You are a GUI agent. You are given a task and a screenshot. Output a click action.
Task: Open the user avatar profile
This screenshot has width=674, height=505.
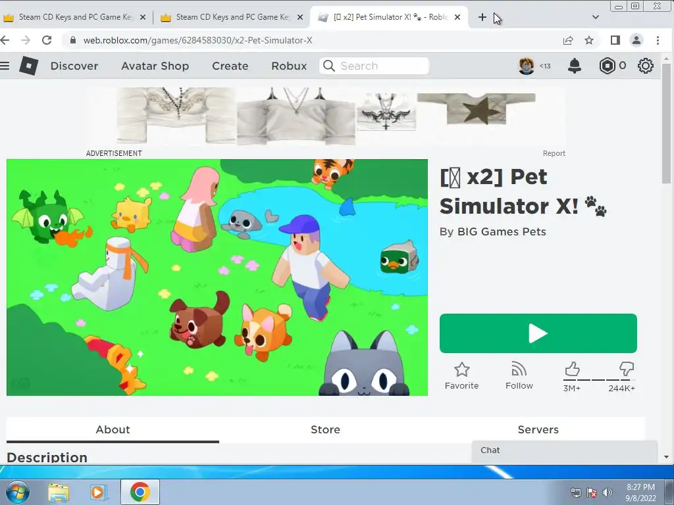(527, 66)
